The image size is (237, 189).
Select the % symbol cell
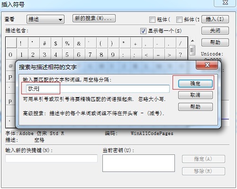click(68, 43)
